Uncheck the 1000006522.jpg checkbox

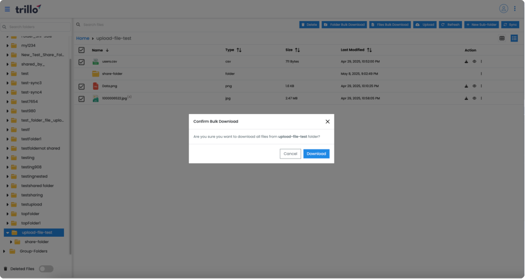[x=82, y=99]
